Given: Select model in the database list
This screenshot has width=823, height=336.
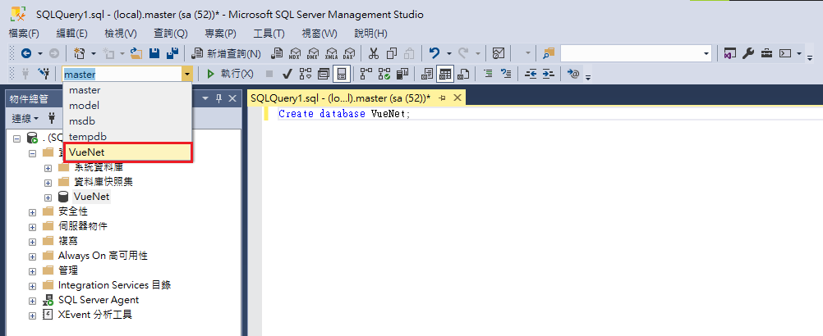Looking at the screenshot, I should click(x=127, y=105).
